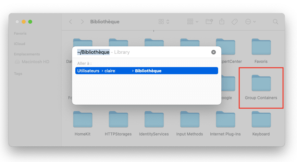Viewport: 297px width, 162px height.
Task: Select the HomeKit folder
Action: point(82,119)
